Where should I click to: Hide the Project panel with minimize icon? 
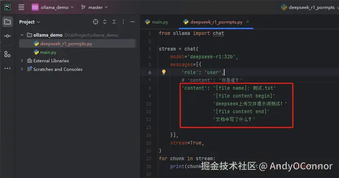(132, 22)
